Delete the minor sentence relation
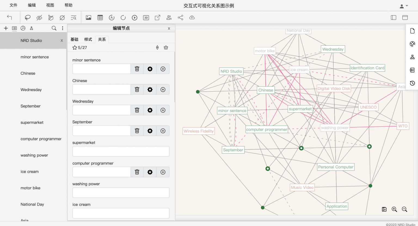The width and height of the screenshot is (418, 226). click(137, 69)
